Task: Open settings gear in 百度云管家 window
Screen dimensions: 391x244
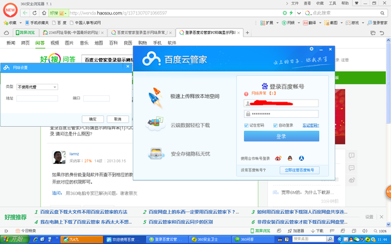Action: 312,49
